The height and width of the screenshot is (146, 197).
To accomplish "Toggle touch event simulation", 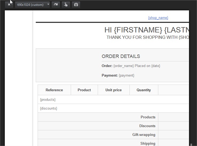I will (66, 5).
